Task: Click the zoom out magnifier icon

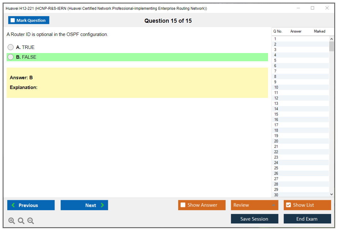Action: pyautogui.click(x=31, y=221)
